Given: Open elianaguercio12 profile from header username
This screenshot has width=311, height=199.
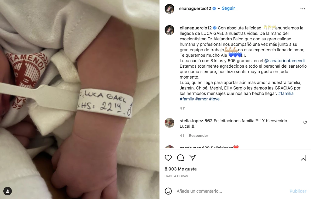Looking at the screenshot, I should point(195,8).
